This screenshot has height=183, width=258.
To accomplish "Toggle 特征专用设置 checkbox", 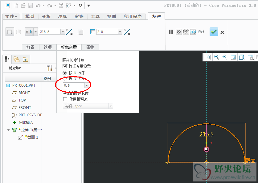I will [65, 66].
